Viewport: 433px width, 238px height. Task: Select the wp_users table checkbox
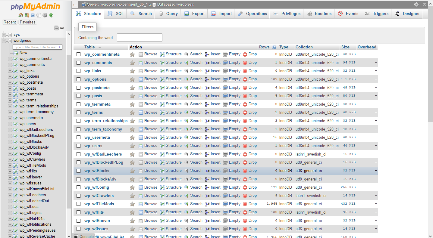point(78,145)
